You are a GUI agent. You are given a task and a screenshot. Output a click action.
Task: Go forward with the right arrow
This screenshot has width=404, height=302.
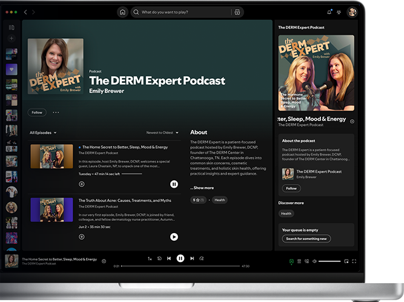(33, 12)
